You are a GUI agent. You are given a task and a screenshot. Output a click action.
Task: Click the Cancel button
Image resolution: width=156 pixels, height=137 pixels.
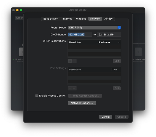[x=106, y=117]
